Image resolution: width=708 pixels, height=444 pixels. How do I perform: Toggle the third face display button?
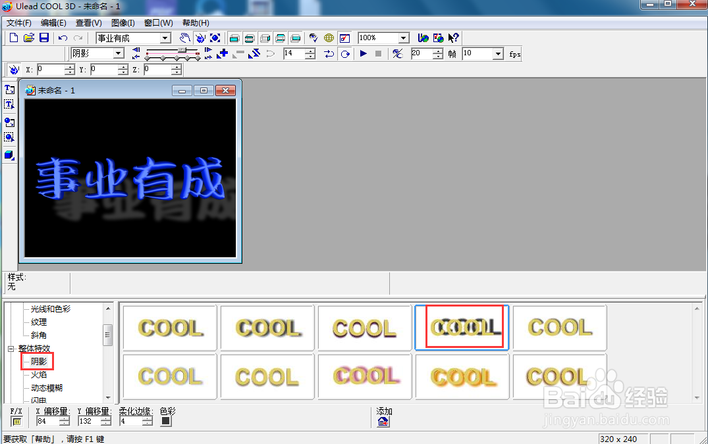[x=265, y=38]
